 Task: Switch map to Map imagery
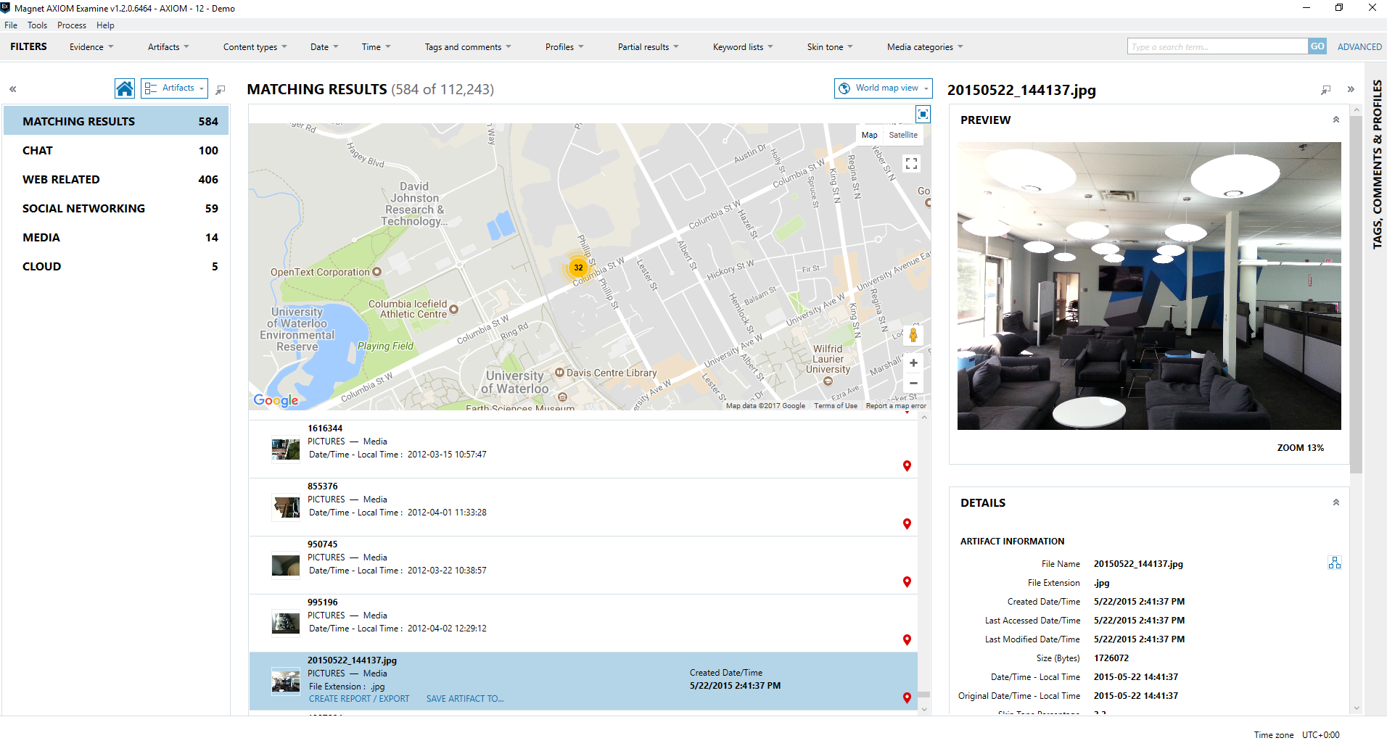[870, 135]
